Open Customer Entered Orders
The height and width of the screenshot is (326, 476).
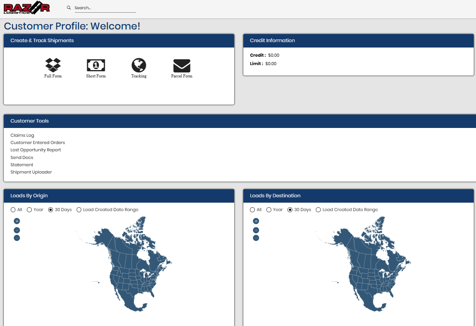pyautogui.click(x=38, y=143)
